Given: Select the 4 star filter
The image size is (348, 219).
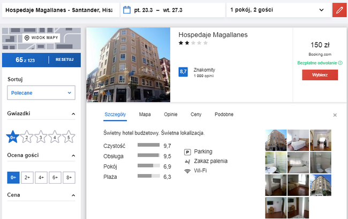Looking at the screenshot, I should point(55,137).
